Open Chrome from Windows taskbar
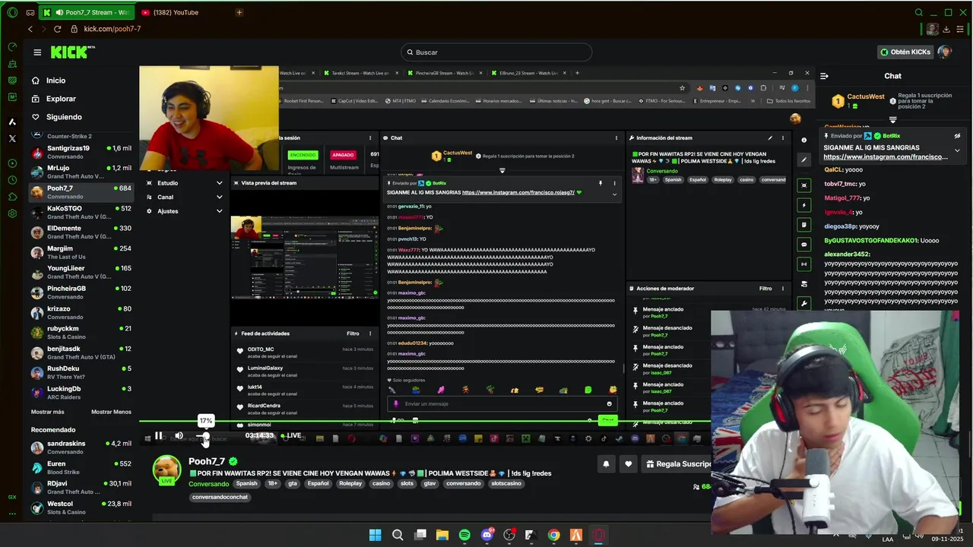 (553, 535)
